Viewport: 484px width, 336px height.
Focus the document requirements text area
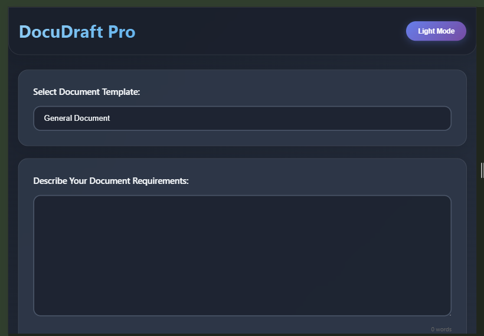pos(243,256)
